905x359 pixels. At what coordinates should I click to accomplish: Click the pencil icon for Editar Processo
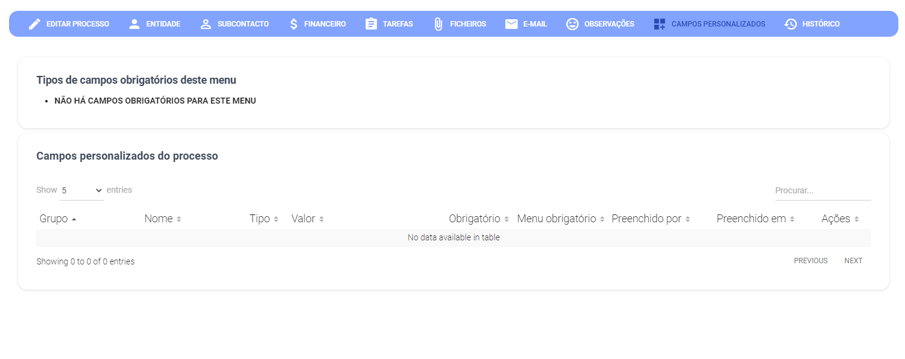pyautogui.click(x=35, y=24)
